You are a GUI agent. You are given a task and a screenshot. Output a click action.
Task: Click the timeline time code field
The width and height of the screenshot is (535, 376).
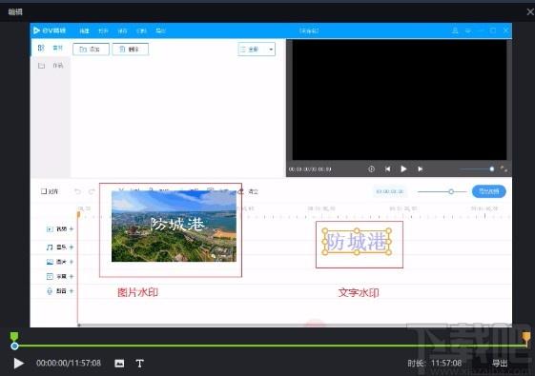click(x=390, y=191)
